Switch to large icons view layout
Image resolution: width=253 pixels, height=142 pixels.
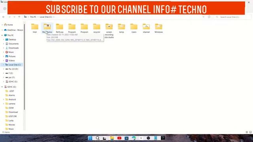click(x=250, y=132)
